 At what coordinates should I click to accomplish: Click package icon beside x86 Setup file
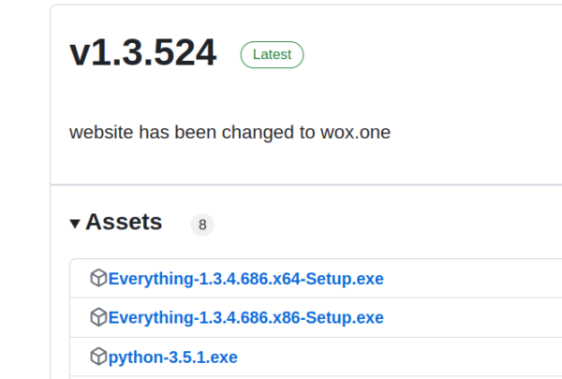point(98,317)
